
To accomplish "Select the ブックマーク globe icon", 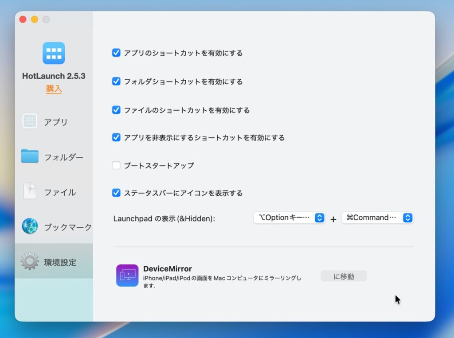I will (30, 226).
